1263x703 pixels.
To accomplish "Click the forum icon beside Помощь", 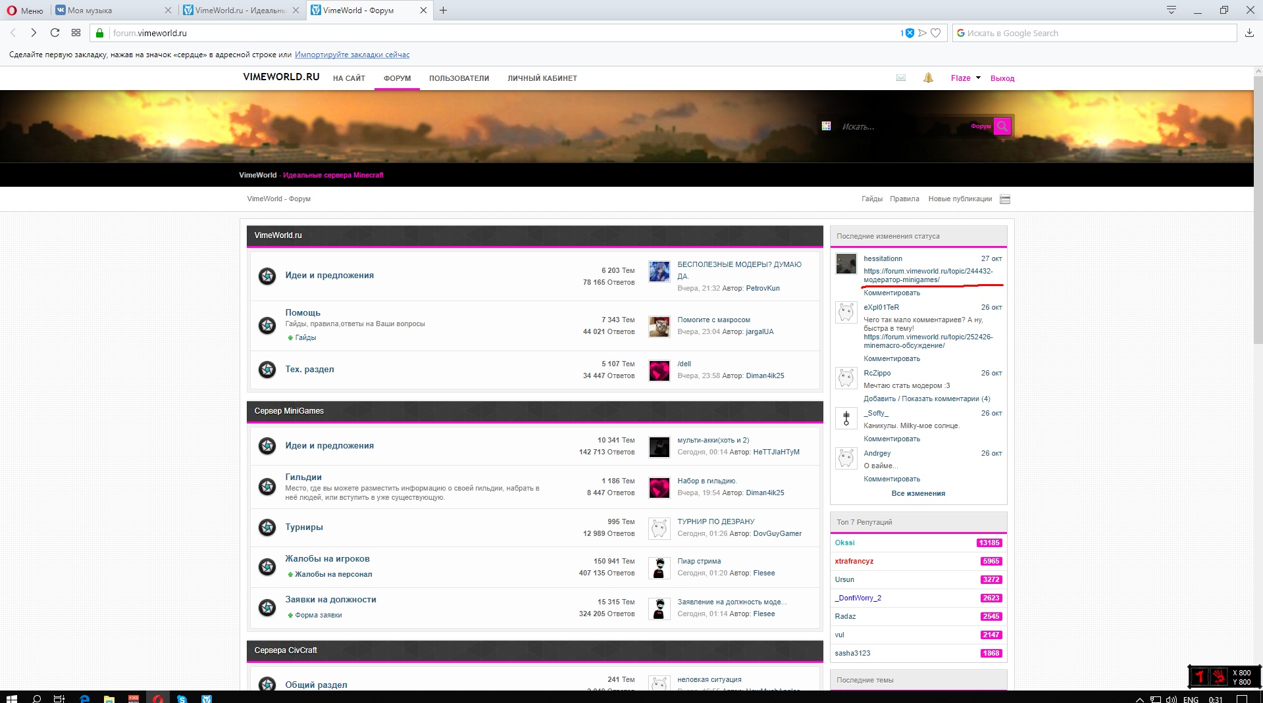I will [x=267, y=326].
